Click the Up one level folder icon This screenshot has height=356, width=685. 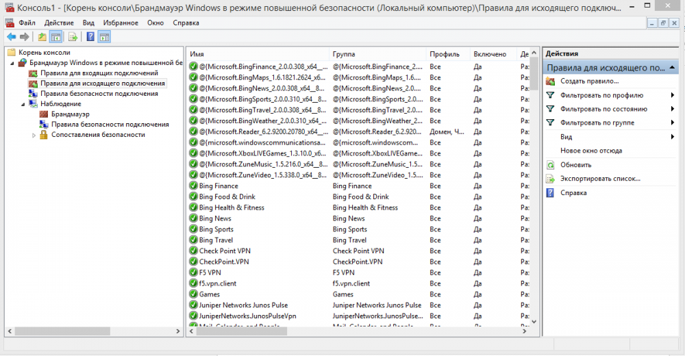42,37
